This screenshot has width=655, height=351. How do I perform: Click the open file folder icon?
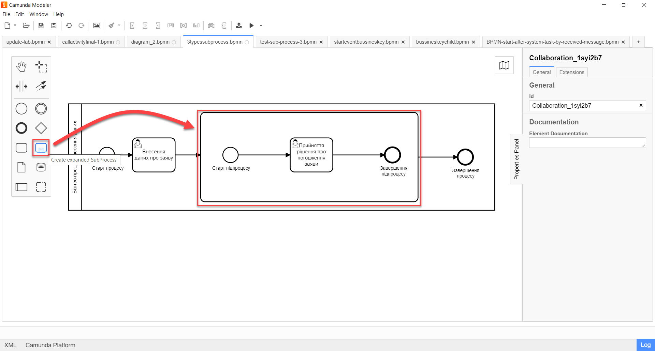[x=26, y=26]
